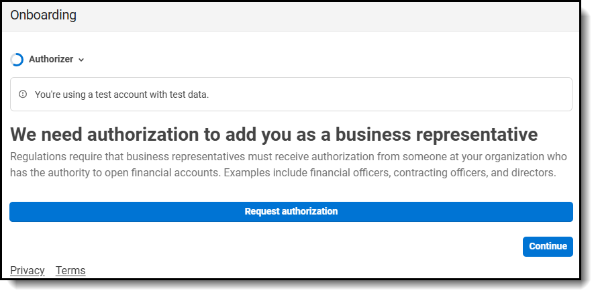Click the words 'business representative' in heading

[x=436, y=134]
